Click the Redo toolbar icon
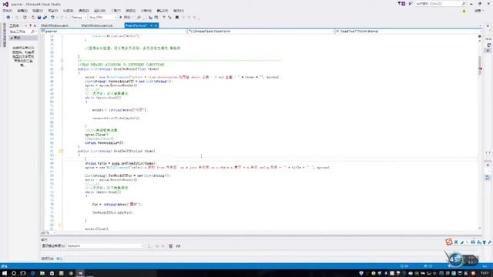The height and width of the screenshot is (277, 493). [62, 17]
